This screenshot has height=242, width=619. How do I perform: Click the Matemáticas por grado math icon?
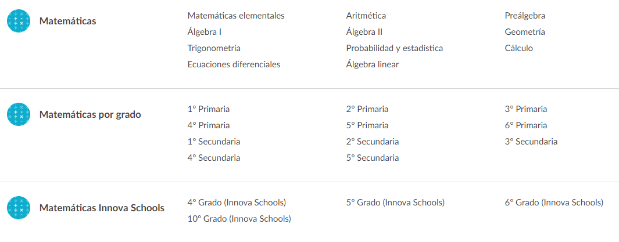[x=19, y=114]
